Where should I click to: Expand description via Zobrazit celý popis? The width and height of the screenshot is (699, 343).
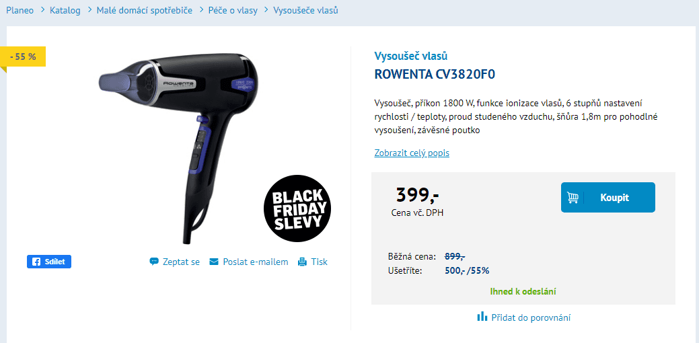point(412,153)
